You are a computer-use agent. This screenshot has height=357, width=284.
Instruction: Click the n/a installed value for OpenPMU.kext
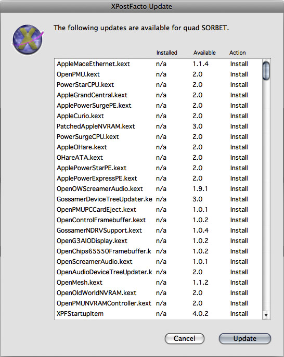pyautogui.click(x=161, y=74)
